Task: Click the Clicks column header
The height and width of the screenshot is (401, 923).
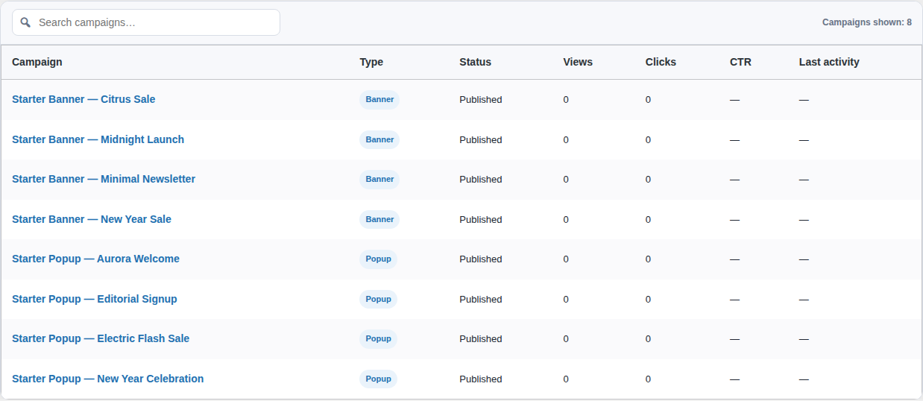Action: [x=661, y=62]
